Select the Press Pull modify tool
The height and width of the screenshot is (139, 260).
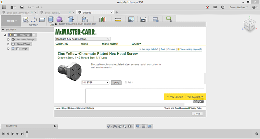coord(71,19)
